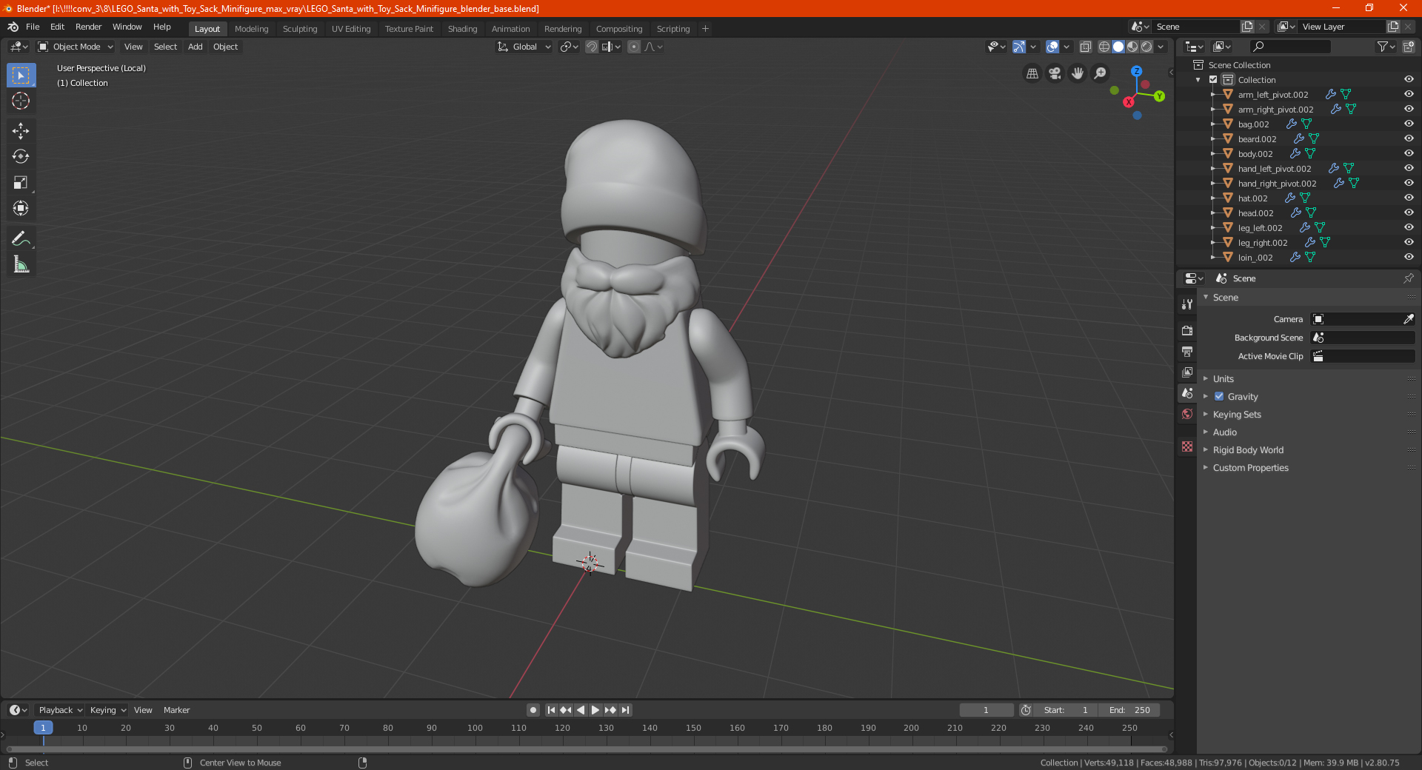Open the File menu
Screen dimensions: 1422x770
point(33,27)
